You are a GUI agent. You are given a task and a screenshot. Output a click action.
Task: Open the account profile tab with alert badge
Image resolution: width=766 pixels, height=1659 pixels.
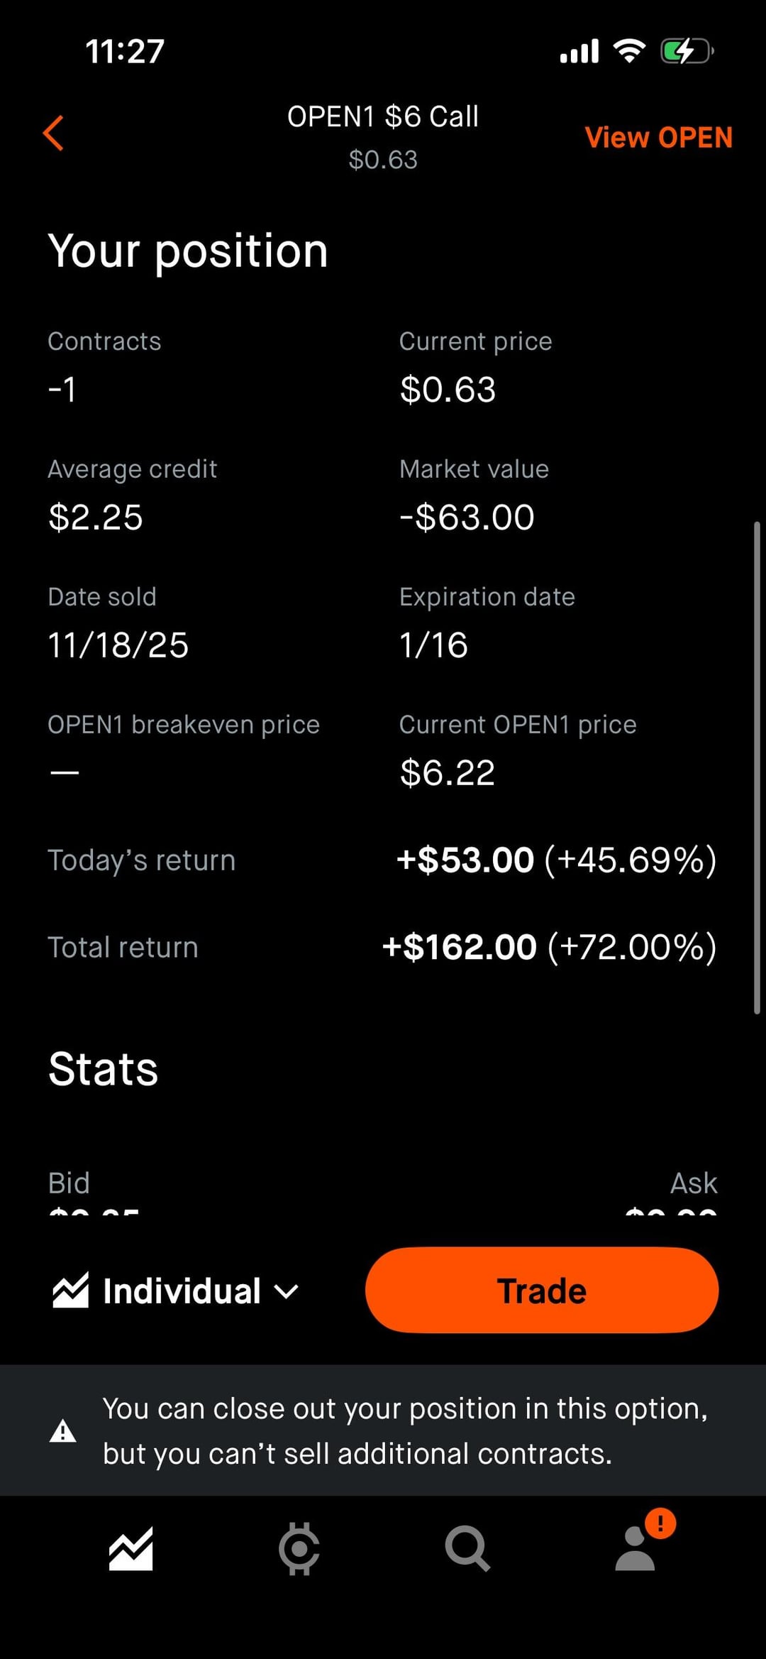[636, 1548]
